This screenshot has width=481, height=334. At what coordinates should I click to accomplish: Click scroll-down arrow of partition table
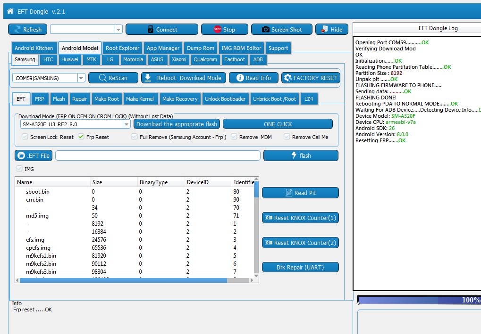point(256,276)
